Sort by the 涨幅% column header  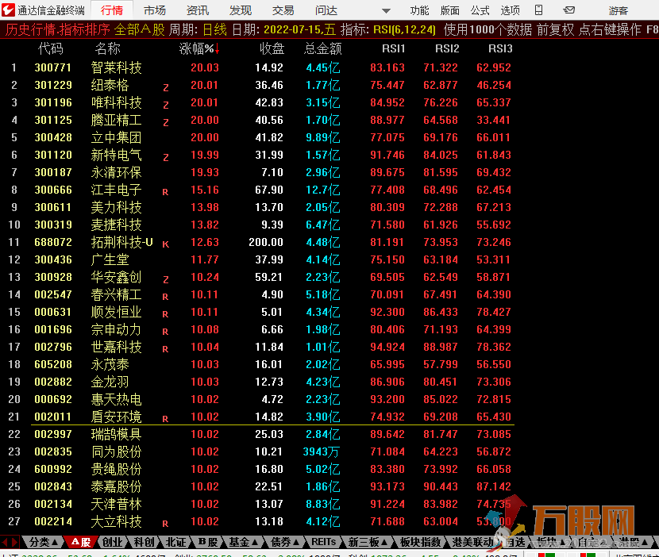[x=199, y=48]
